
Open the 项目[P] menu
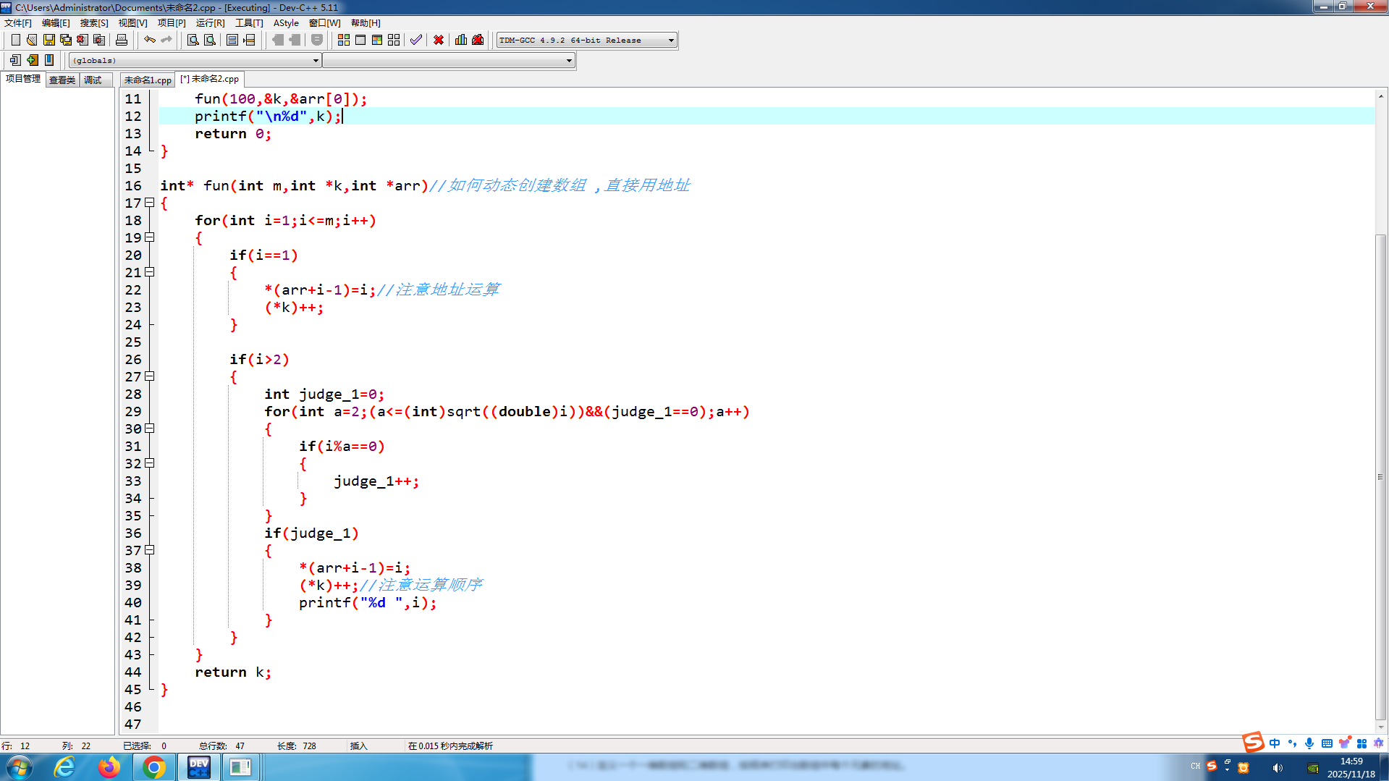click(172, 23)
